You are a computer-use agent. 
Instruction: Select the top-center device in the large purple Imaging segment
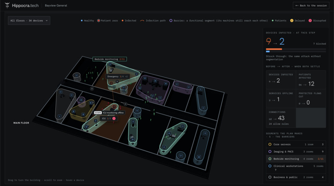pos(155,81)
